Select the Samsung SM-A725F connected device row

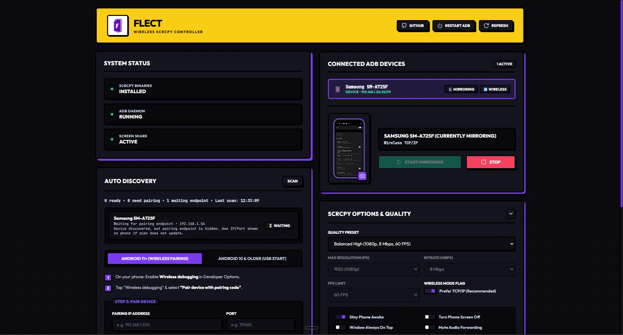421,89
